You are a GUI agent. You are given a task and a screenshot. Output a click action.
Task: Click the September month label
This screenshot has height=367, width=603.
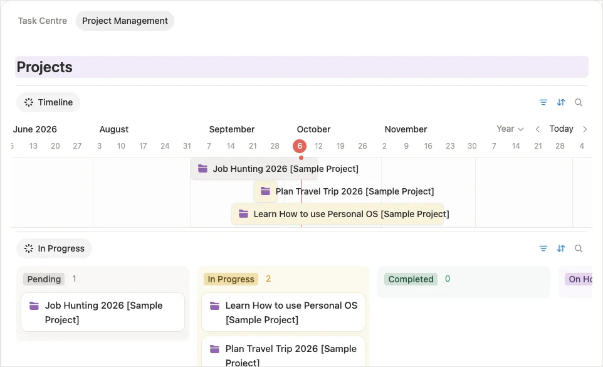click(x=232, y=130)
